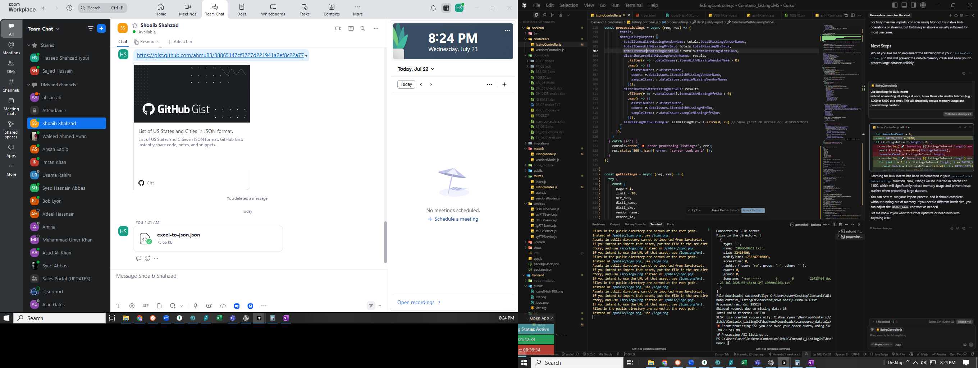
Task: Close the Cursor terminal panel
Action: (x=859, y=225)
